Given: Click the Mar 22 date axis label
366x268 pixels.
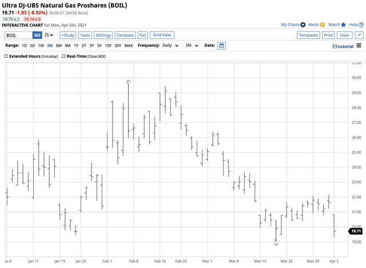Looking at the screenshot, I should point(287,261).
